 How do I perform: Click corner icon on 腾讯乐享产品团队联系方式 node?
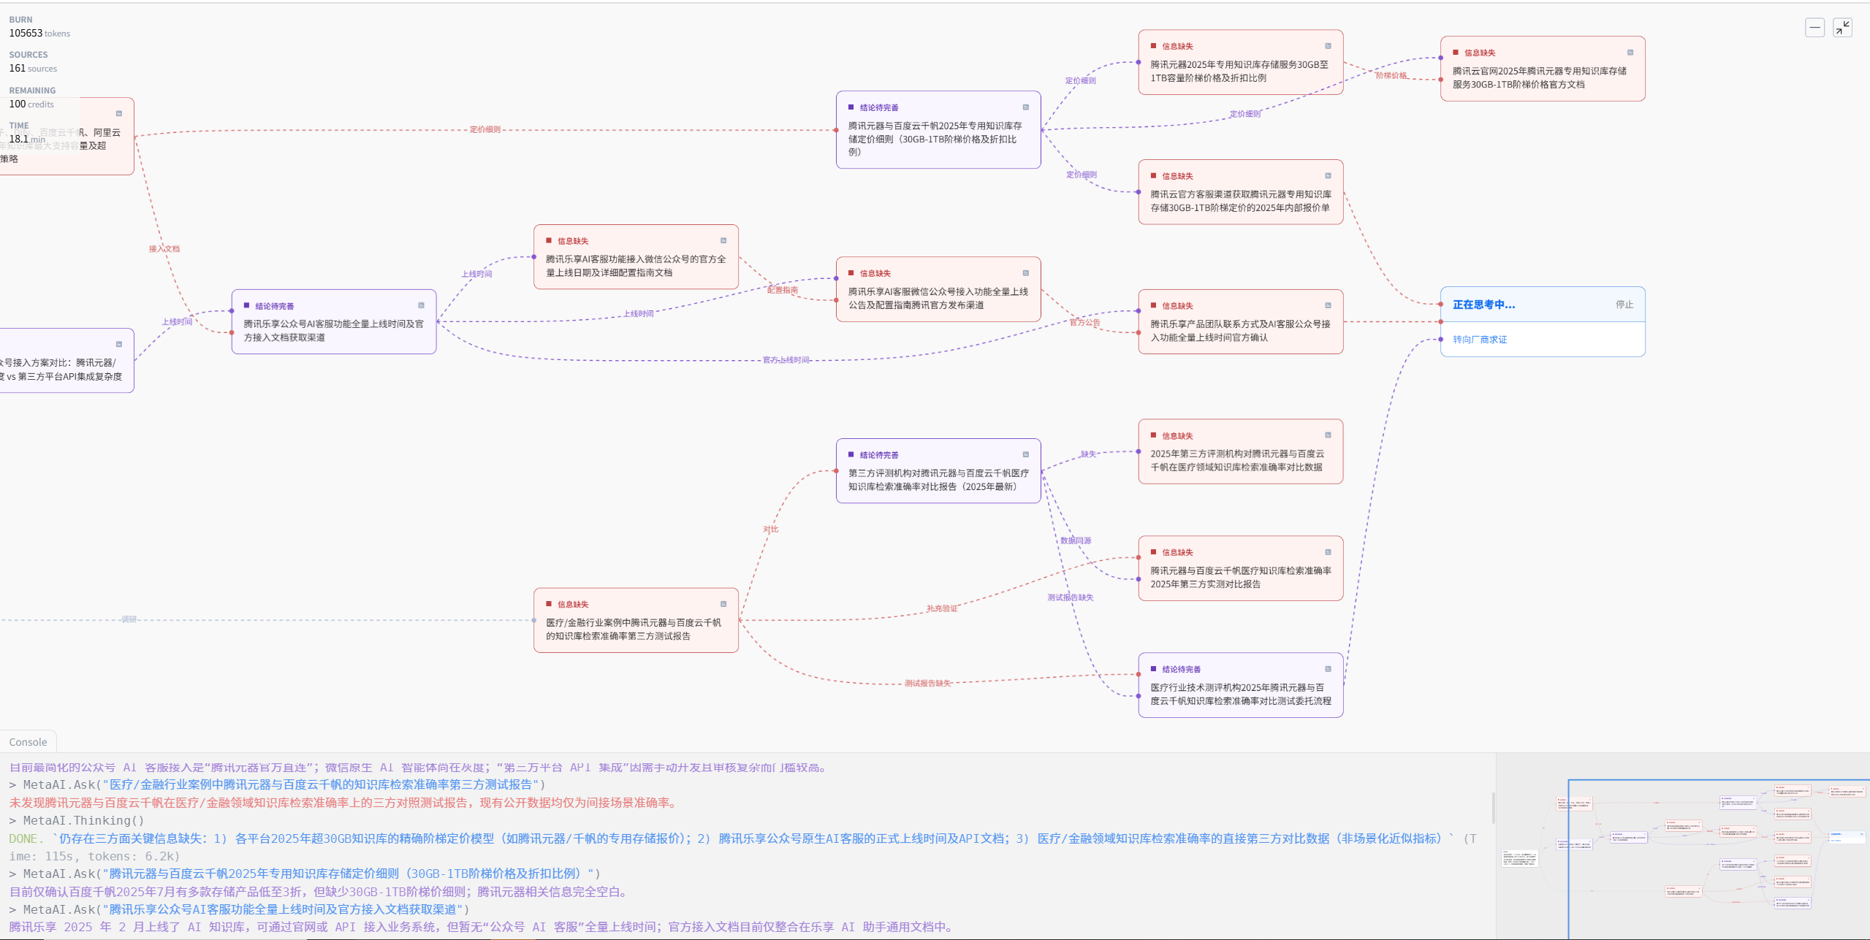(1328, 305)
